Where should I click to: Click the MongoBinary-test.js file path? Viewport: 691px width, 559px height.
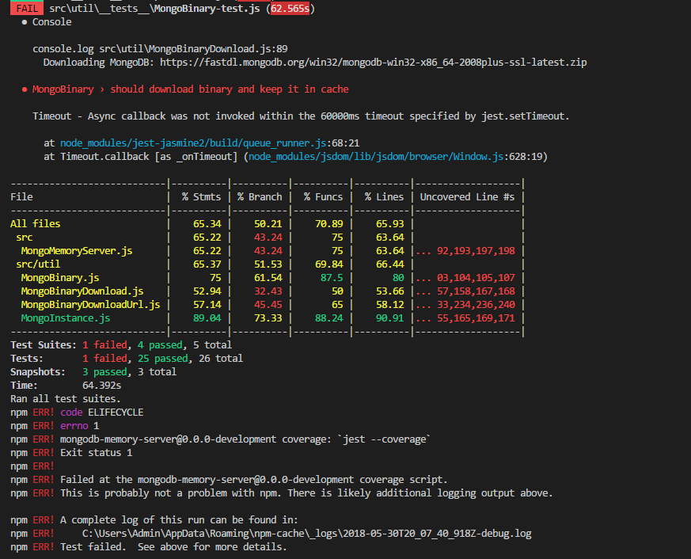(154, 9)
